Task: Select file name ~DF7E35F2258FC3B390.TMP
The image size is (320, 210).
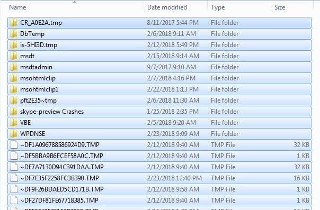Action: [59, 178]
